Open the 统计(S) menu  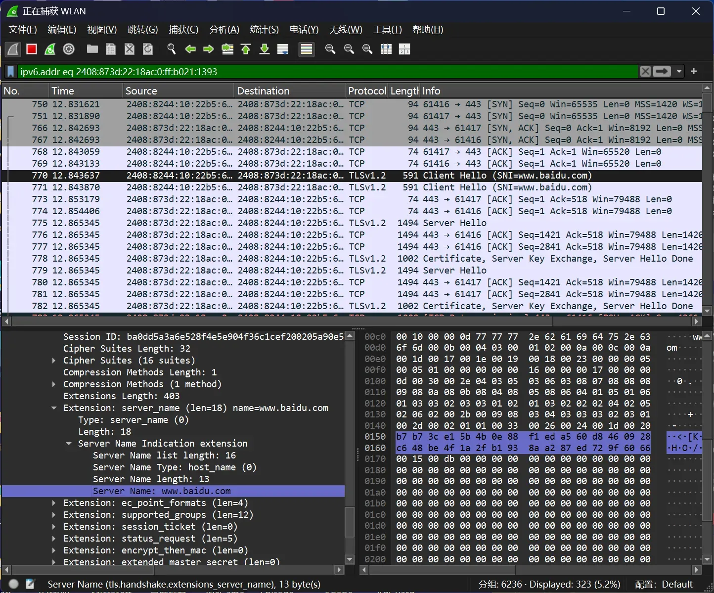[x=264, y=30]
